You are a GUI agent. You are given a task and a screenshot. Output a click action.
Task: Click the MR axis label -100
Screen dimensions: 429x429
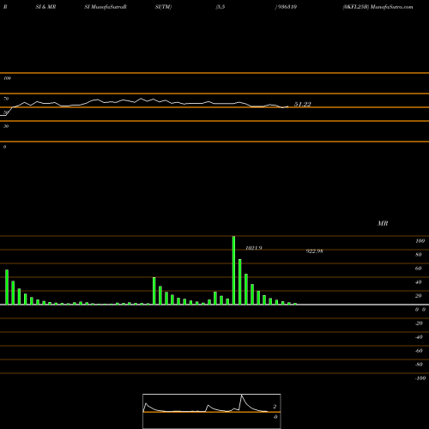point(420,378)
